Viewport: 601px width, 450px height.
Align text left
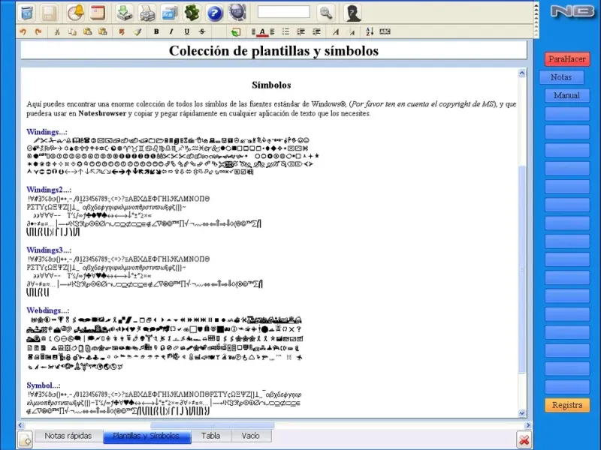253,31
